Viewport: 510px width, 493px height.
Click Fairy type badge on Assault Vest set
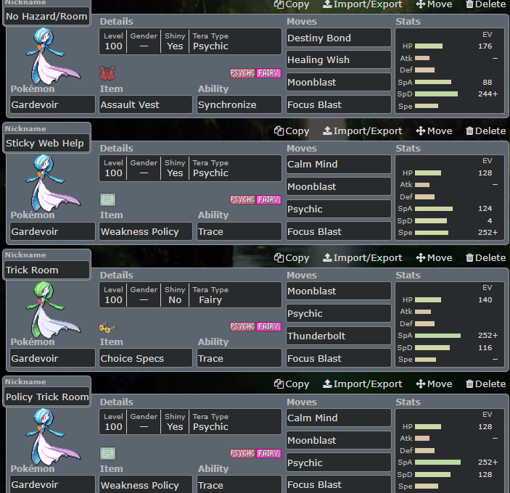[x=268, y=73]
